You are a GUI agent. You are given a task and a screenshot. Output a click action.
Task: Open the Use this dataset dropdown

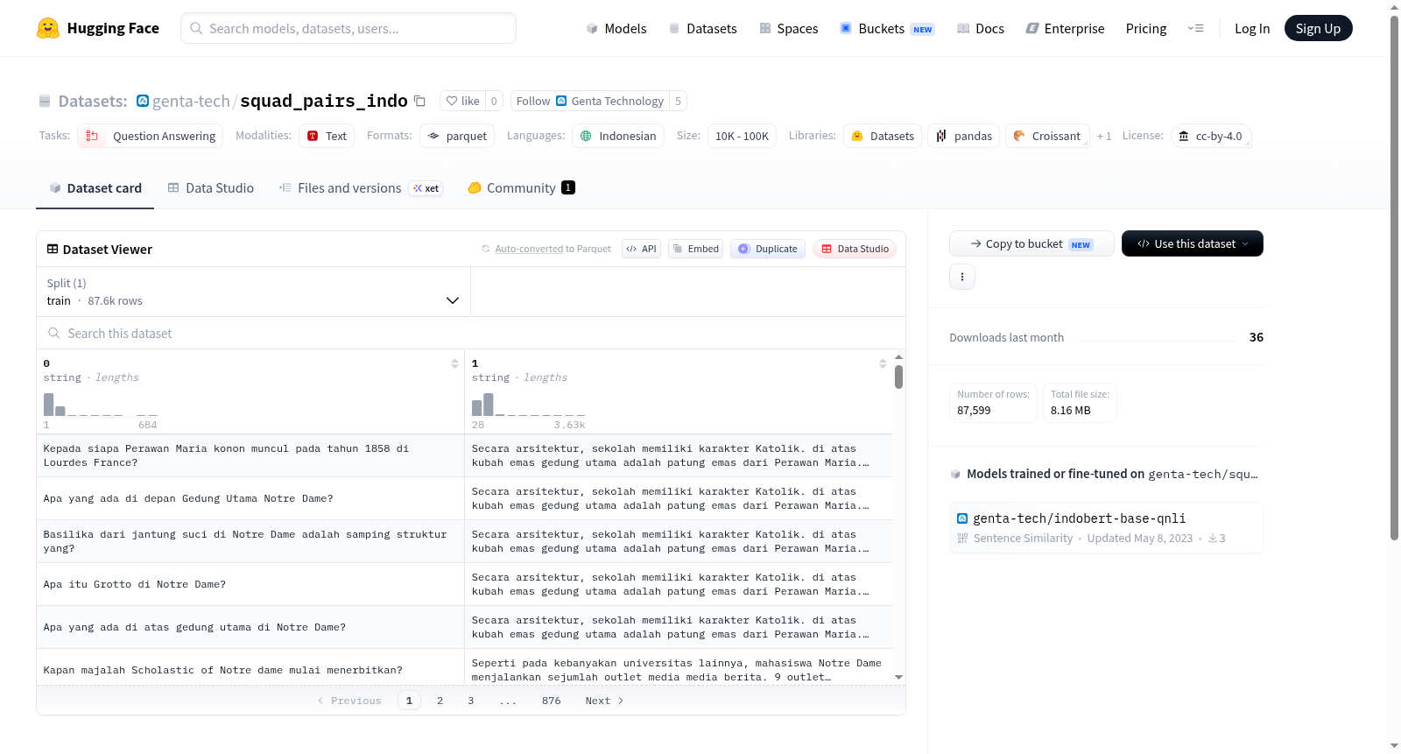(1193, 243)
